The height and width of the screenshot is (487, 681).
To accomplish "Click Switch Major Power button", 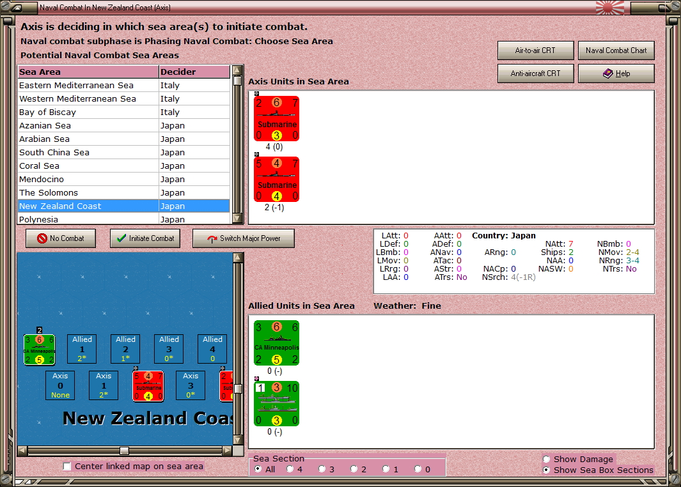I will tap(244, 238).
